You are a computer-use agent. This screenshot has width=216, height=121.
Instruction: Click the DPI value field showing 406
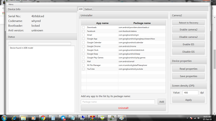pos(190,93)
